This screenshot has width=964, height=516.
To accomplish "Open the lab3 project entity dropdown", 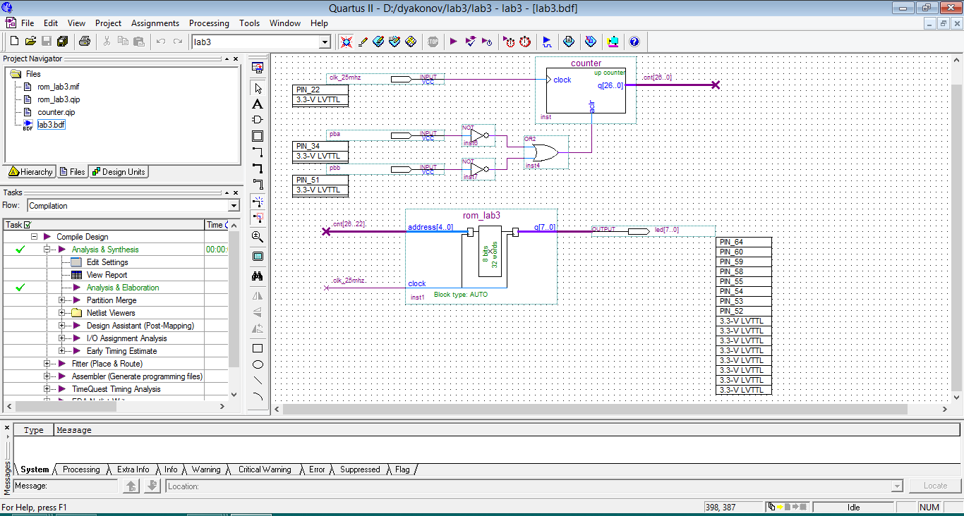I will pos(325,42).
